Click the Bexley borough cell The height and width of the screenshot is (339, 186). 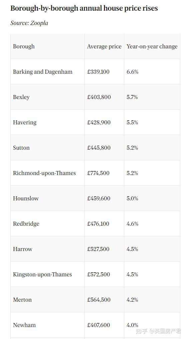pyautogui.click(x=21, y=97)
